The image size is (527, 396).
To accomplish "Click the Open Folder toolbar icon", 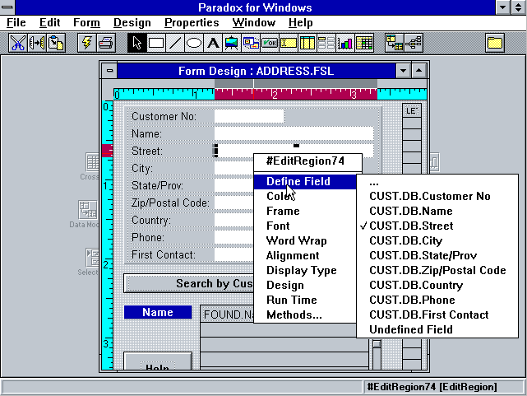I will point(495,43).
